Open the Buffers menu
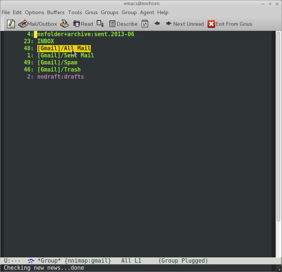 [56, 12]
